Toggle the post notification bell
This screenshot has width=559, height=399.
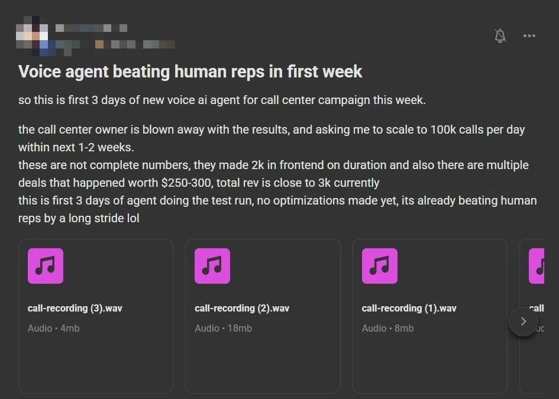(500, 36)
